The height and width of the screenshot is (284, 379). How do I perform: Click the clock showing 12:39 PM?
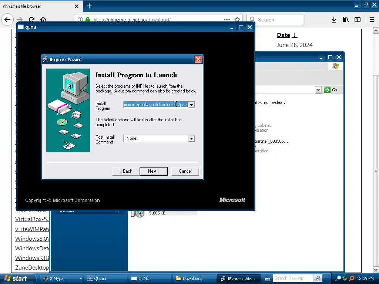tap(365, 278)
